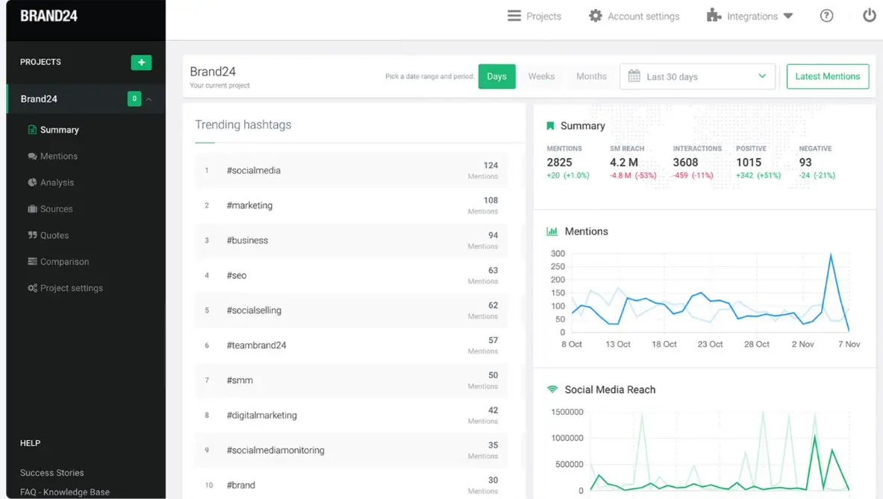883x499 pixels.
Task: Open the Success Stories help link
Action: [x=52, y=473]
